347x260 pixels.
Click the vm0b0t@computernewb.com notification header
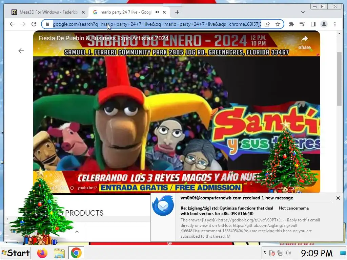pos(237,198)
